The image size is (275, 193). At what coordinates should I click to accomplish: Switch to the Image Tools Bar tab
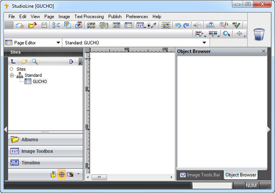[x=200, y=175]
